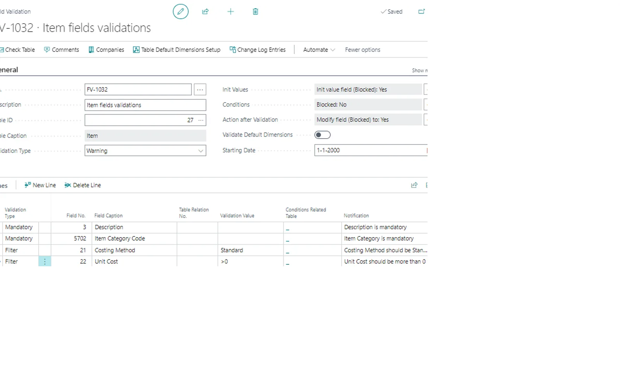Click the Saved status indicator
Image resolution: width=620 pixels, height=387 pixels.
point(392,12)
